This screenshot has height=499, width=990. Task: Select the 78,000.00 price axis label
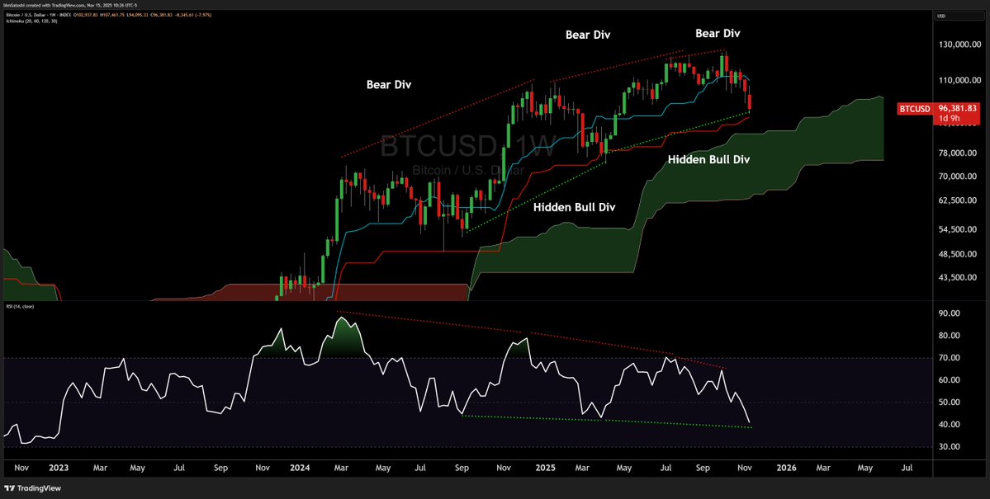click(958, 153)
